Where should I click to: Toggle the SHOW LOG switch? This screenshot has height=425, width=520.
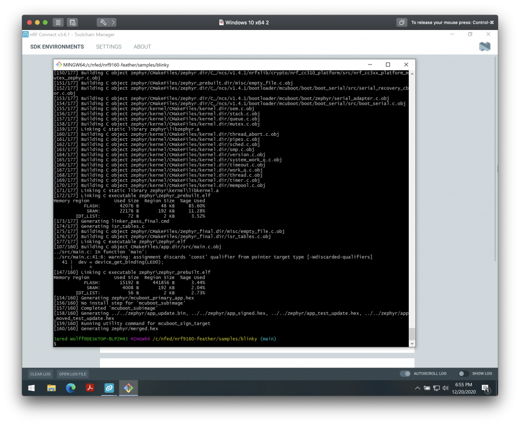pyautogui.click(x=463, y=374)
